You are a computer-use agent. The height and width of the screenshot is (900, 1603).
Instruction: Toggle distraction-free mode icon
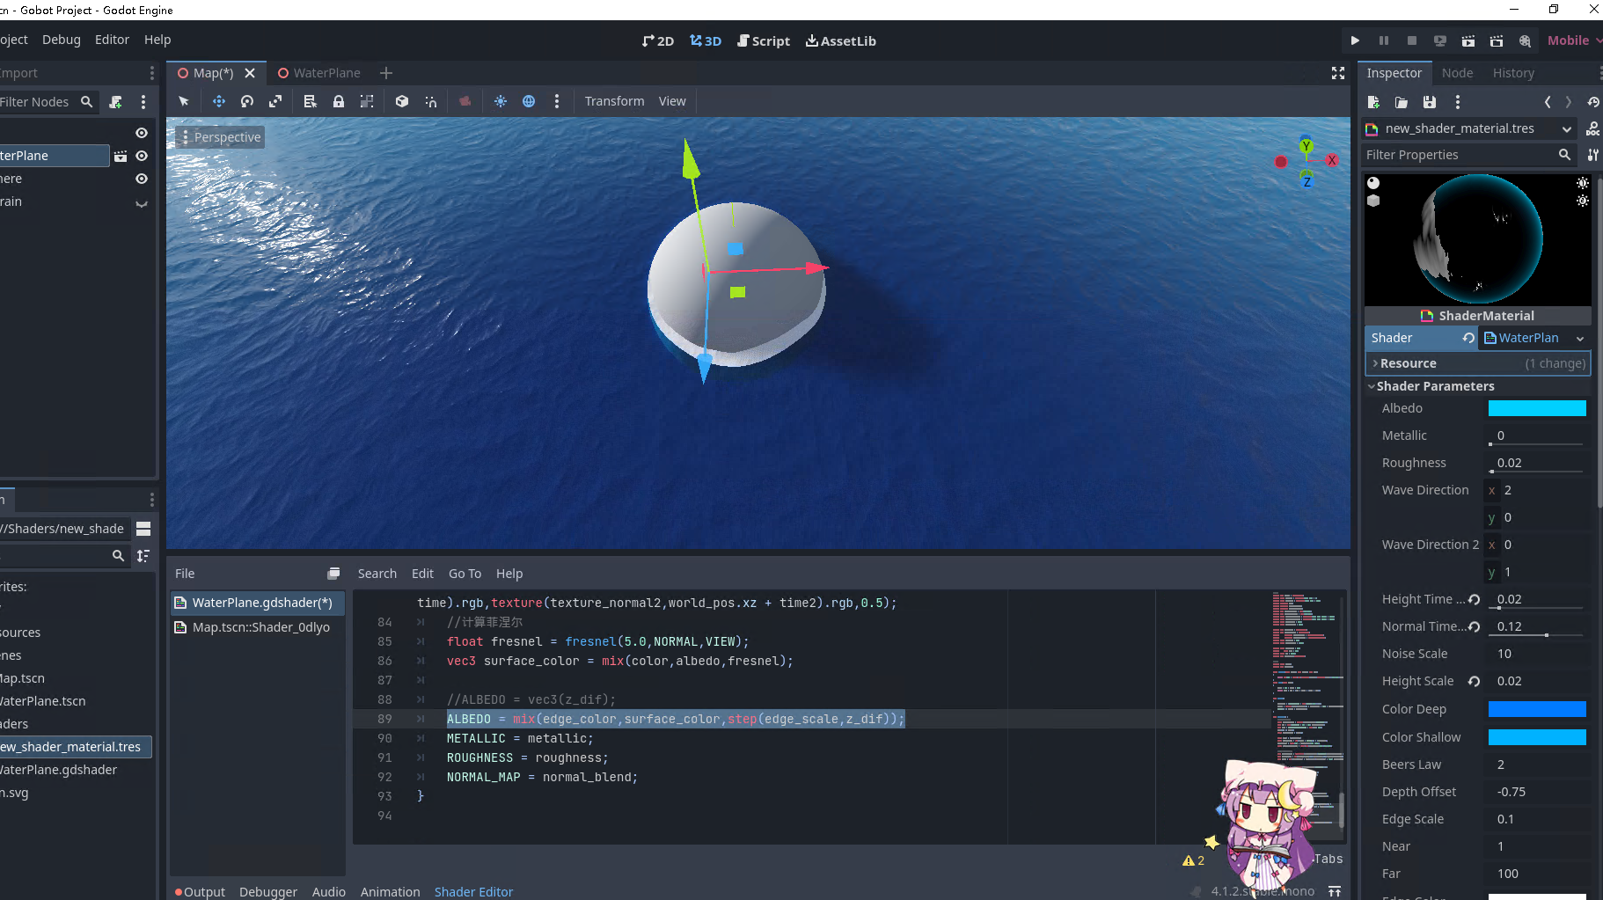[x=1338, y=73]
